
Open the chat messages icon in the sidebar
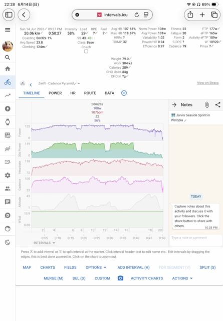8,202
